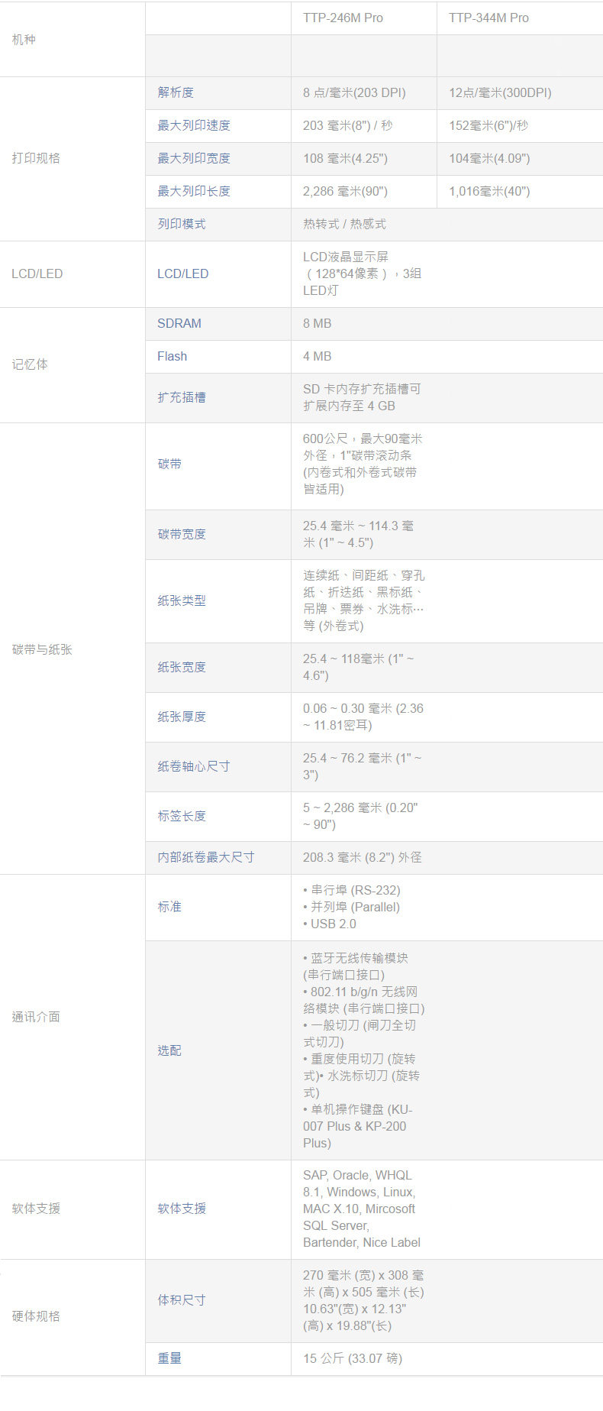This screenshot has width=603, height=1411.
Task: Click the 1,016毫米(40") value
Action: tap(489, 191)
